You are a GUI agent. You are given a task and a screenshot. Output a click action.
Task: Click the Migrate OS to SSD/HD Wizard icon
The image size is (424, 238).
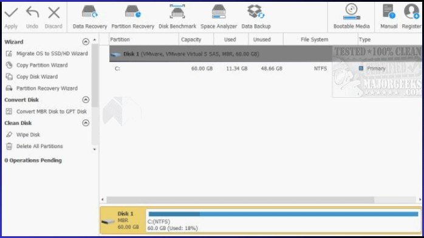[x=9, y=53]
